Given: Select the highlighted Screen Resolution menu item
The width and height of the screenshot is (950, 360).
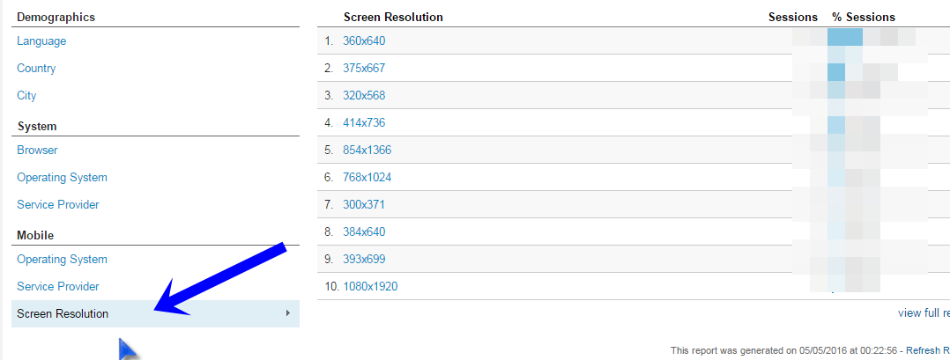Looking at the screenshot, I should [155, 313].
